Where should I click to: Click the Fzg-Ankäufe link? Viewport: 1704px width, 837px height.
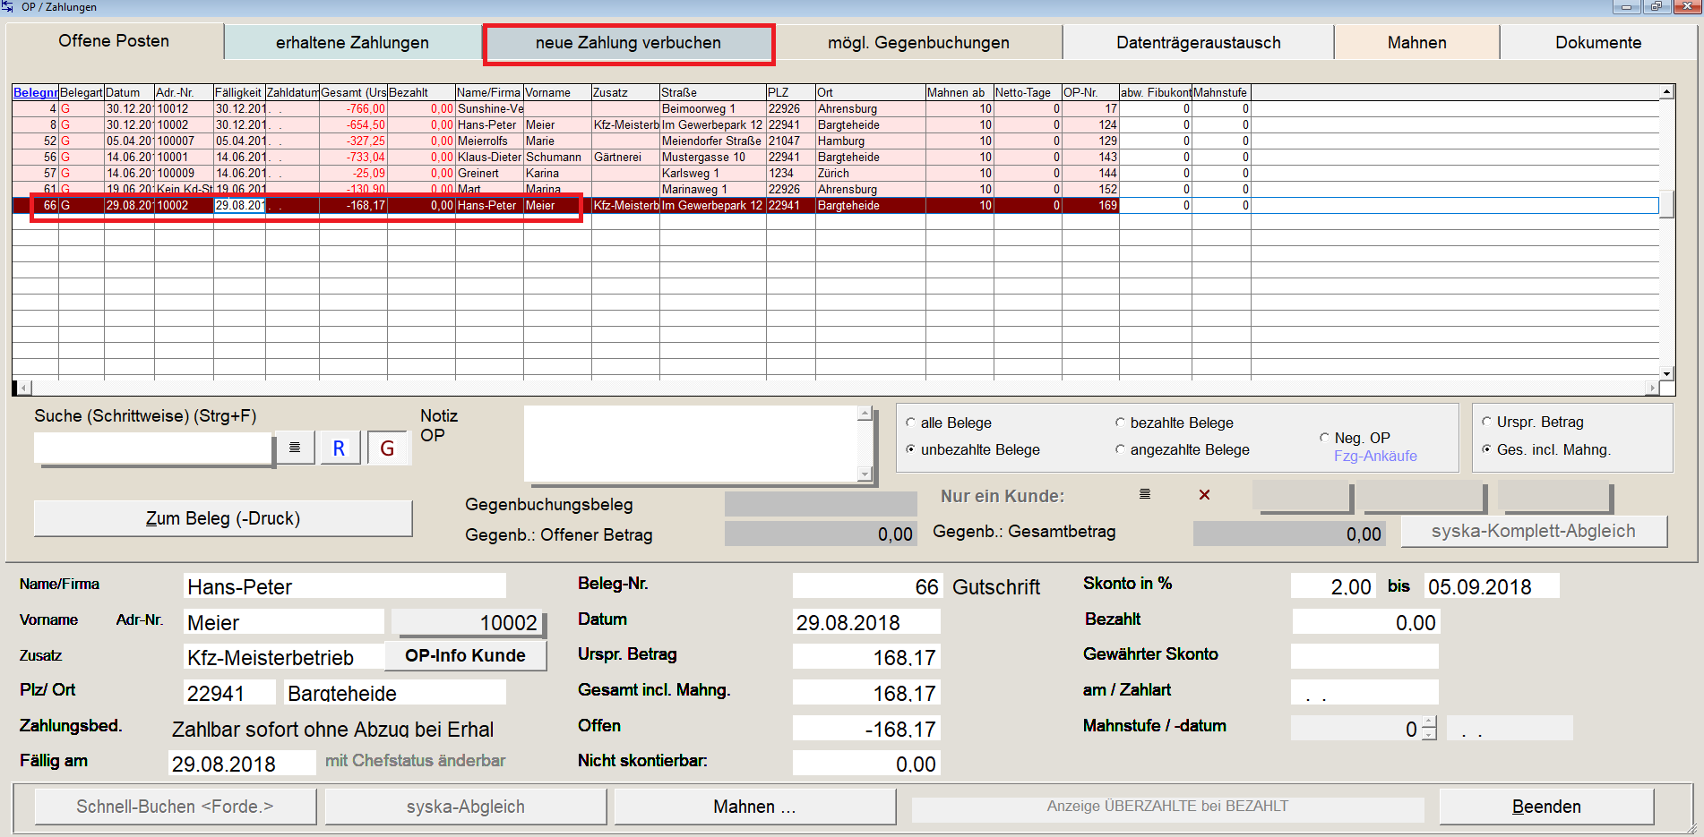(x=1375, y=456)
